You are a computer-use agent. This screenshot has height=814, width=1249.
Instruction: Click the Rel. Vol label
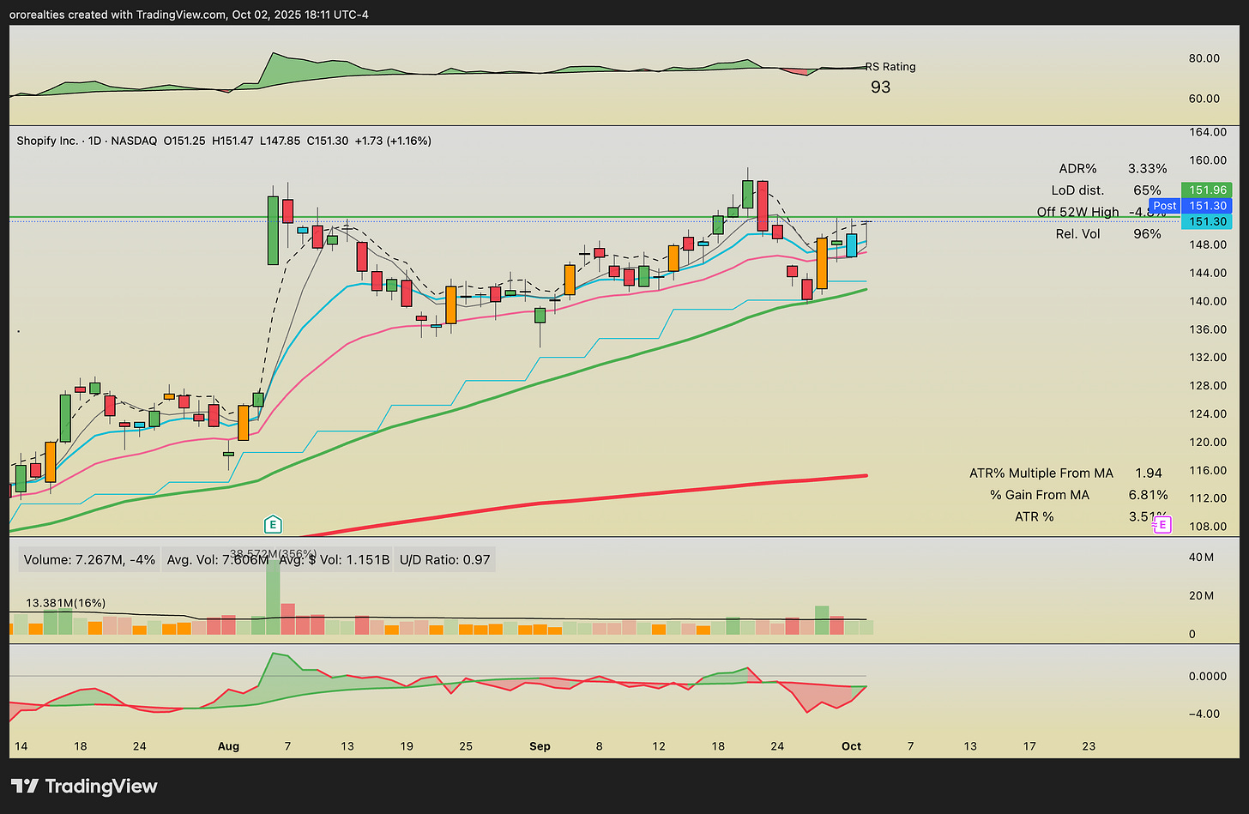tap(1077, 233)
